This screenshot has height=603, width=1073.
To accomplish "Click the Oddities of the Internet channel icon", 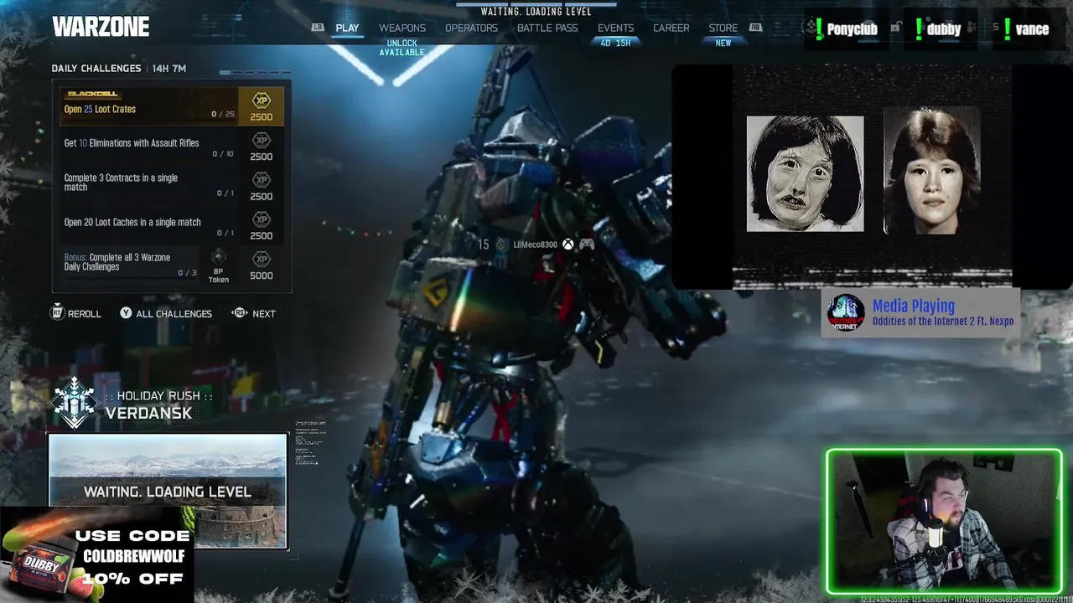I will coord(846,312).
